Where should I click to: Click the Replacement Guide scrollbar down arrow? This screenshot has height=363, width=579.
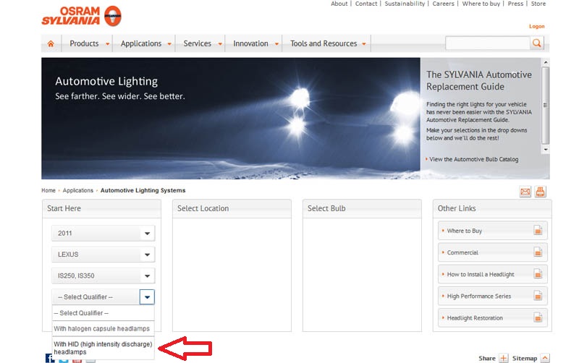(x=546, y=150)
